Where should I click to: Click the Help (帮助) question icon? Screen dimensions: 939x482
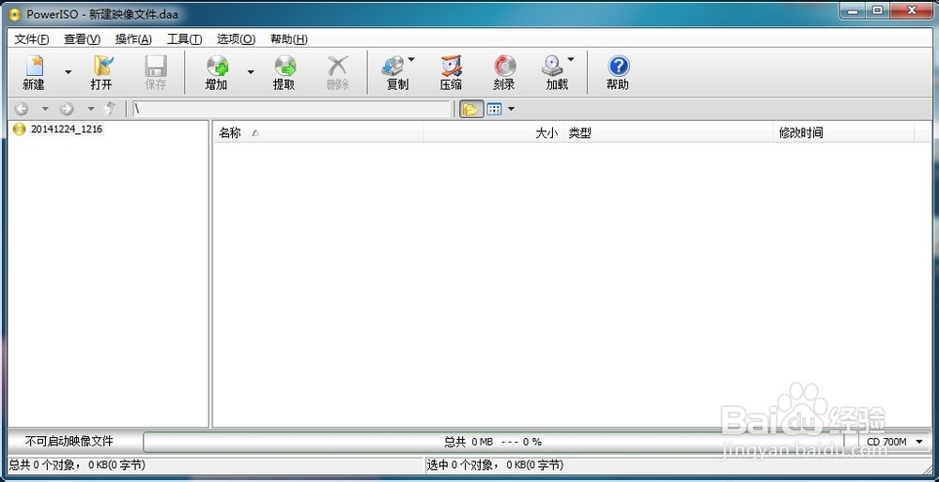(x=618, y=66)
